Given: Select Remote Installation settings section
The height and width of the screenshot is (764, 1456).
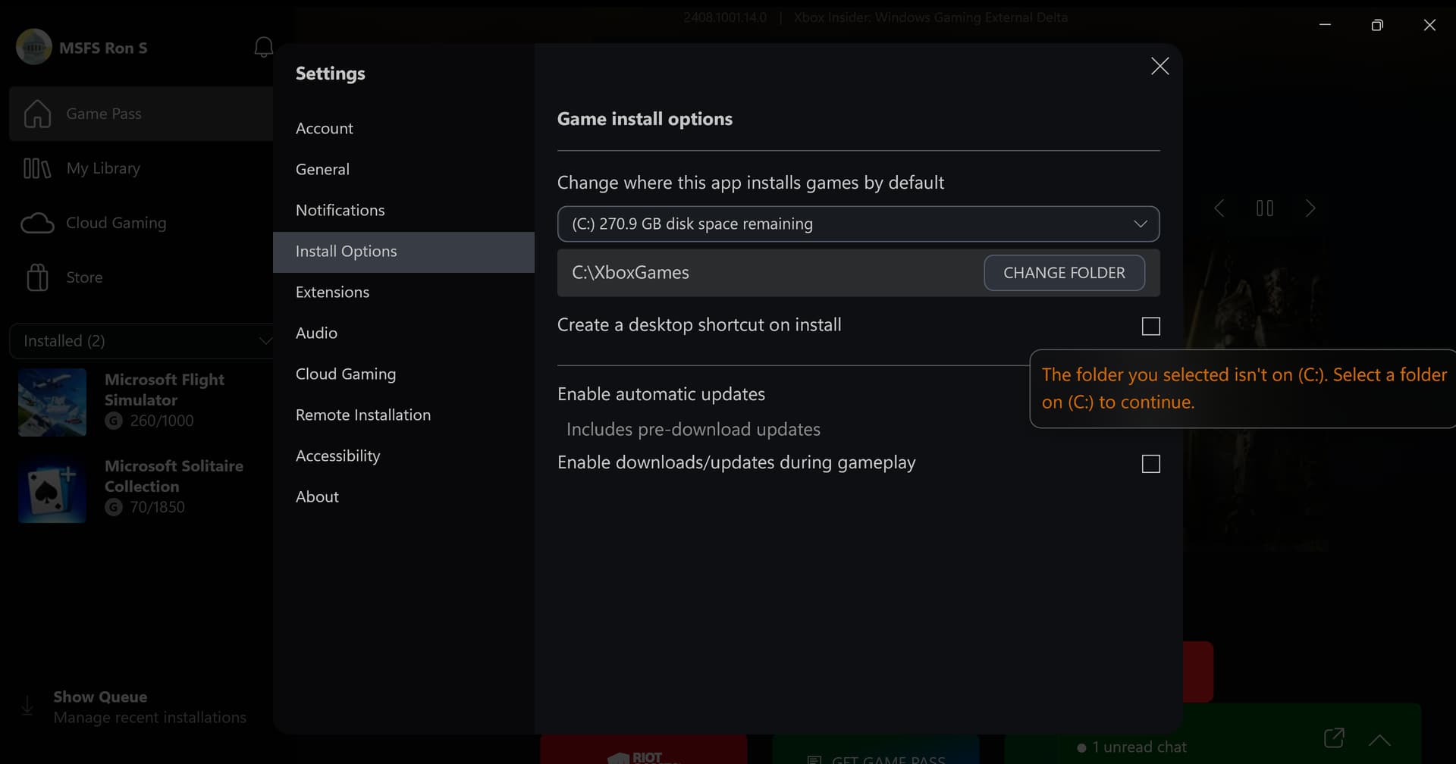Looking at the screenshot, I should point(403,415).
